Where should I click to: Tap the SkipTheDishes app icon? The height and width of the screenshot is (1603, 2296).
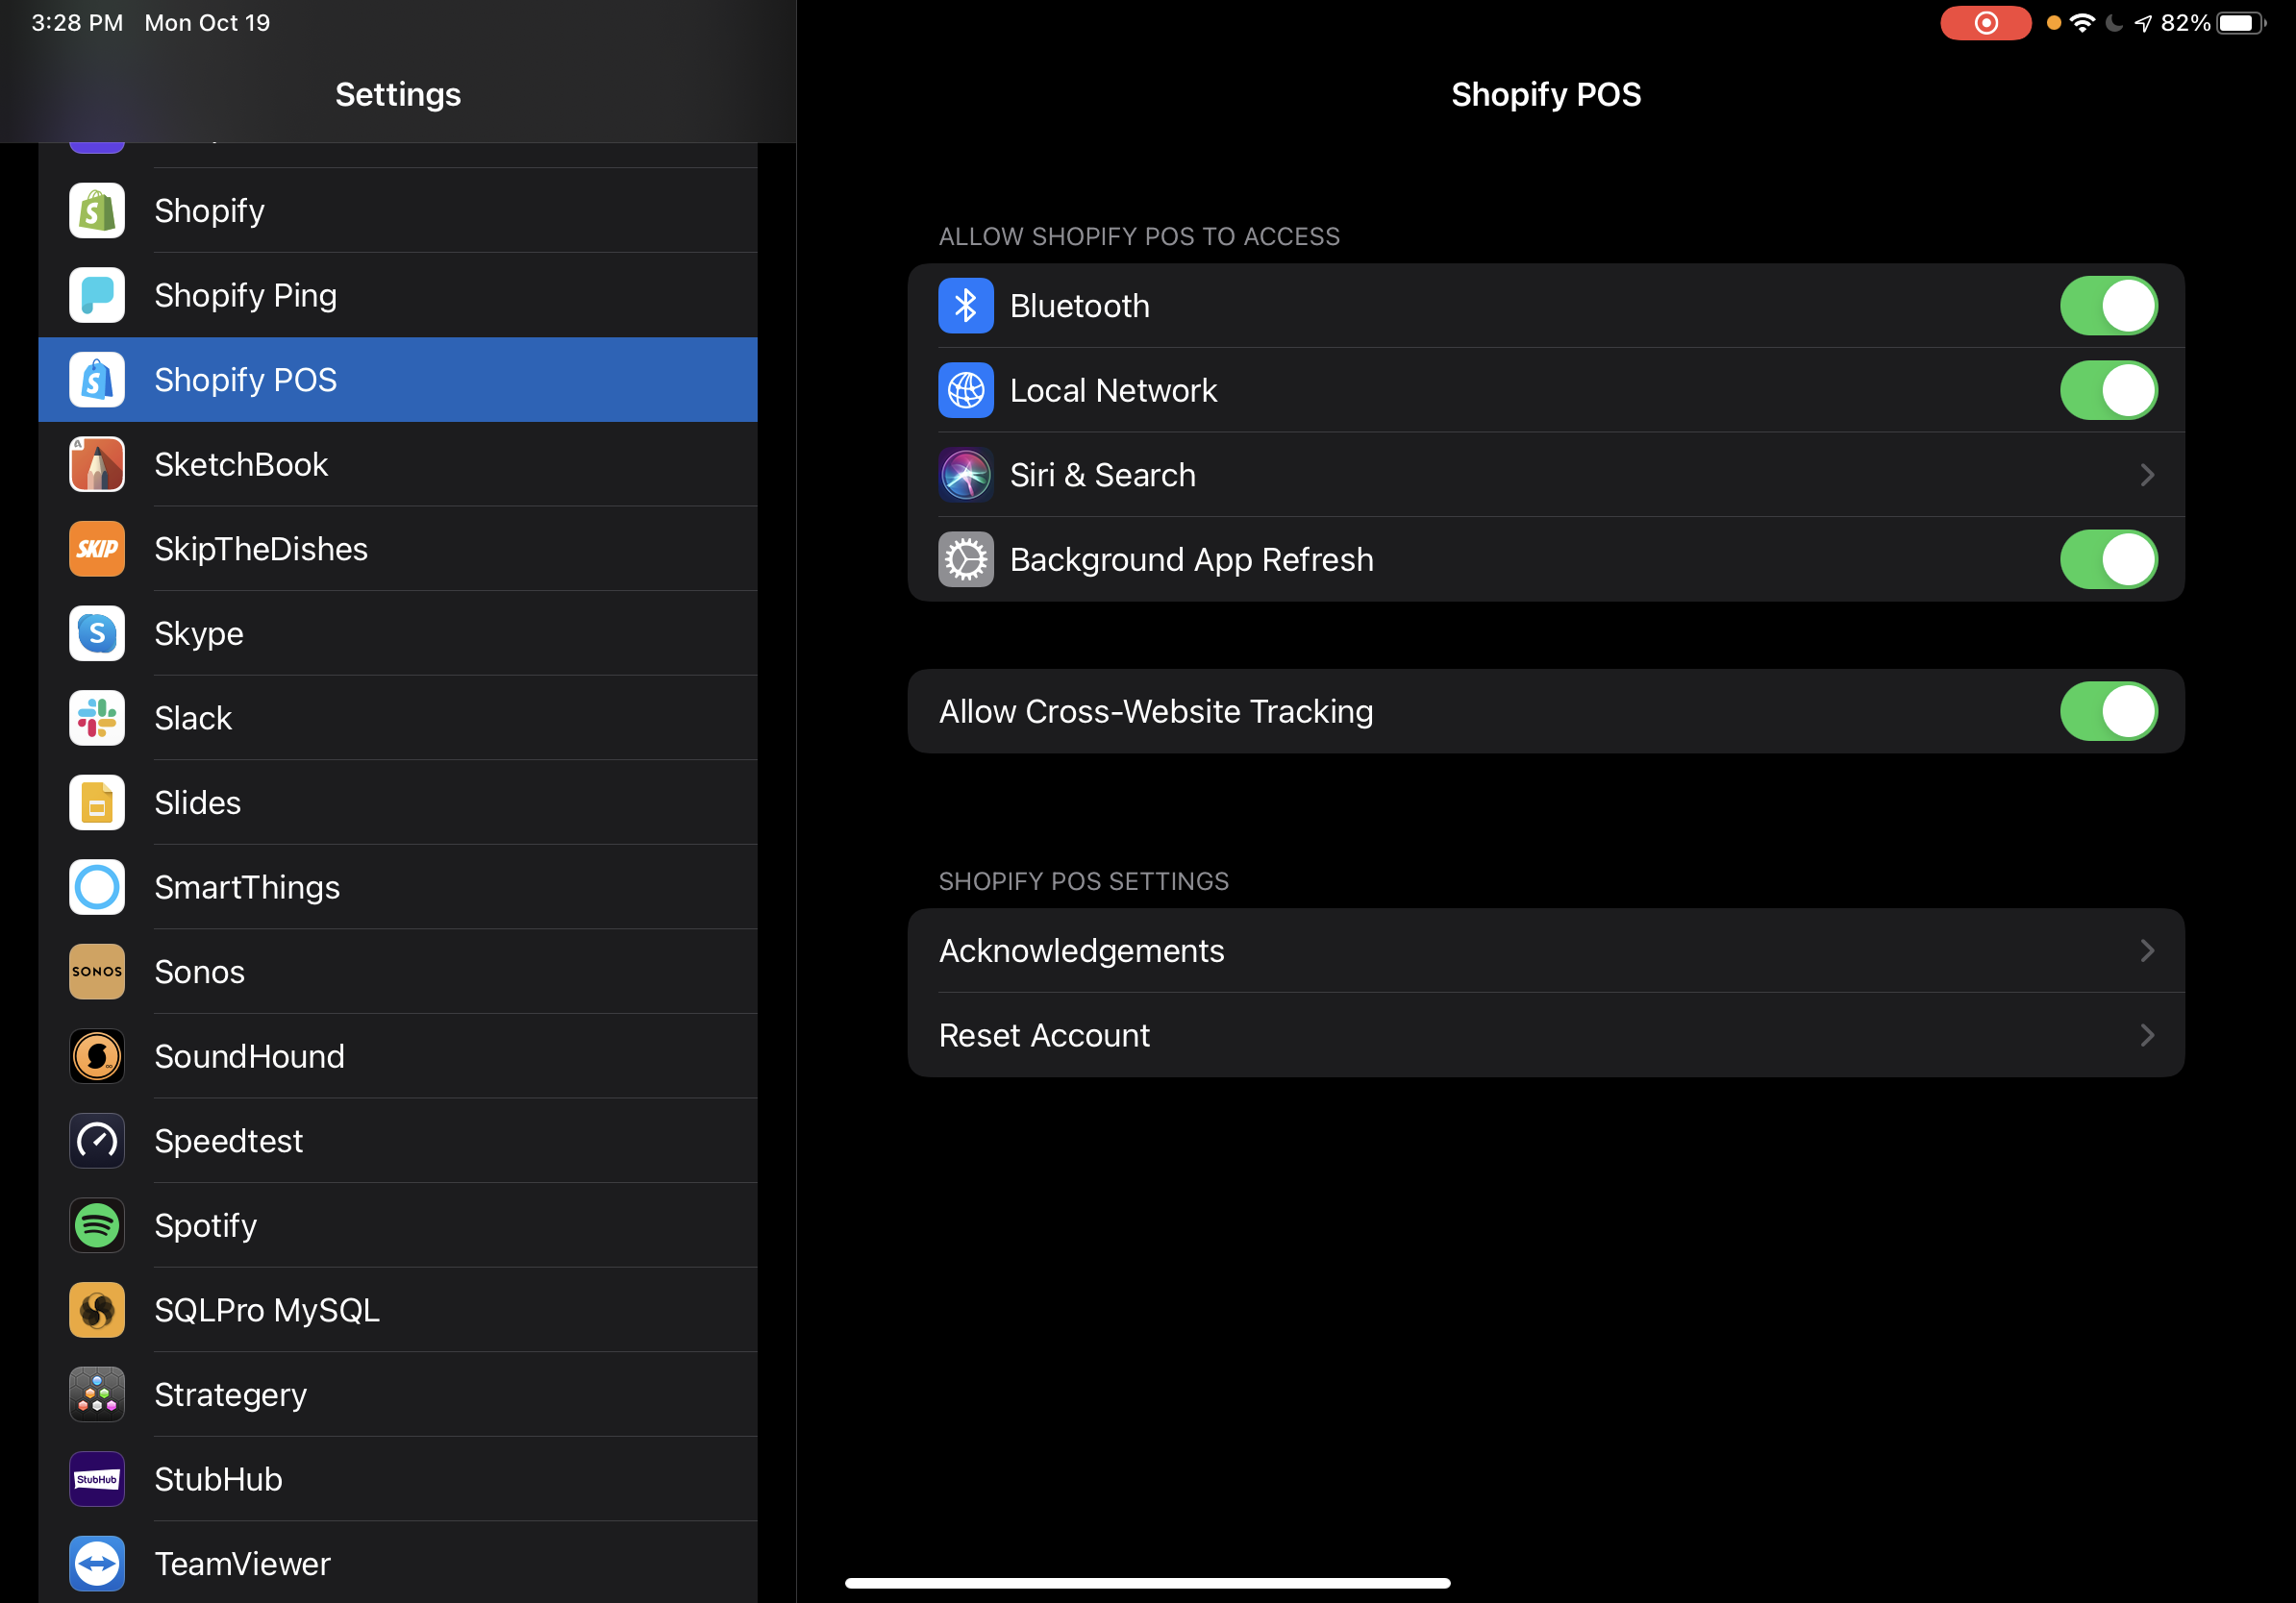click(x=97, y=549)
